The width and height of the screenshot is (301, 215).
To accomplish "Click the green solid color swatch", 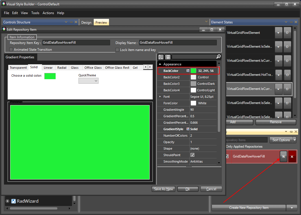I will (x=50, y=76).
